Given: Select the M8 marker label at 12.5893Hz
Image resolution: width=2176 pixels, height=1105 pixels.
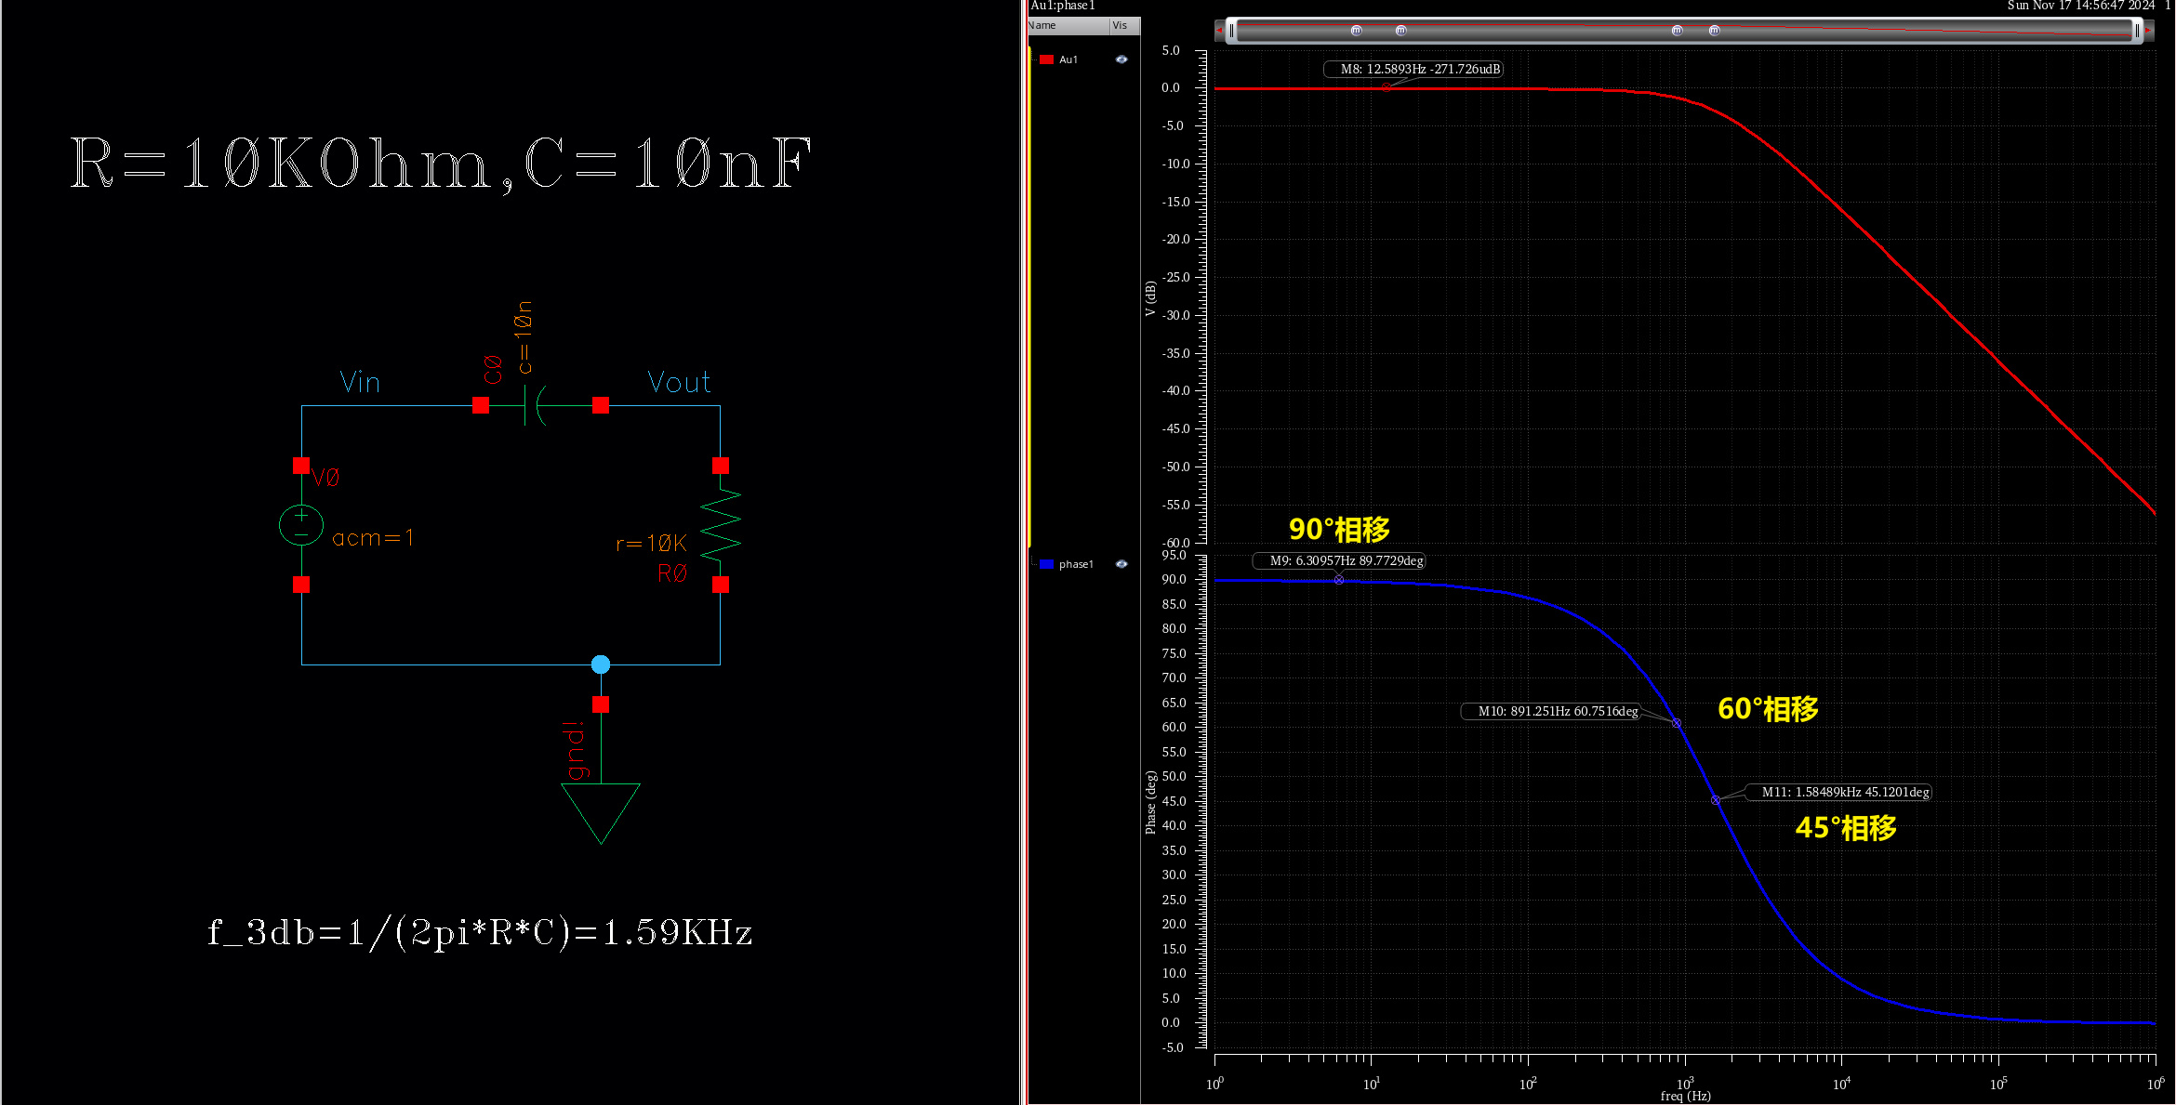Looking at the screenshot, I should tap(1419, 69).
